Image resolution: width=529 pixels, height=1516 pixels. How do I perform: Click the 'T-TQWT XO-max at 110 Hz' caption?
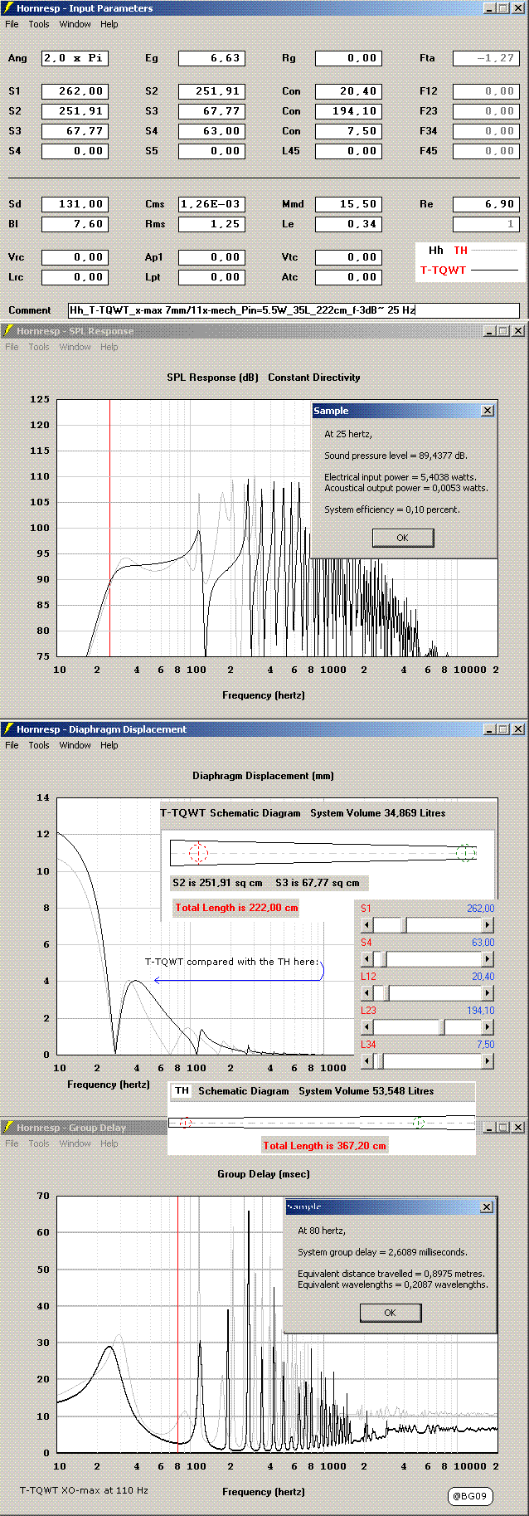(x=84, y=1490)
